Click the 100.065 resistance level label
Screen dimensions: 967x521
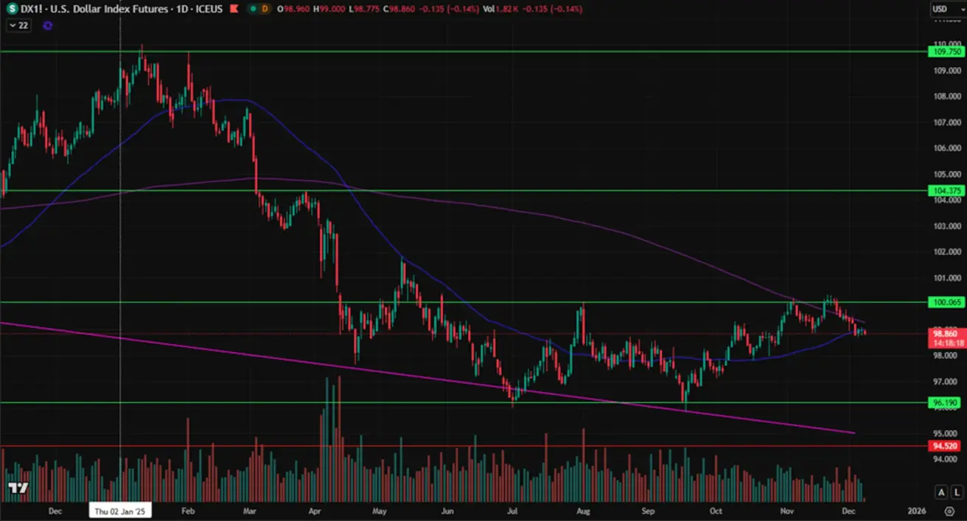[946, 302]
